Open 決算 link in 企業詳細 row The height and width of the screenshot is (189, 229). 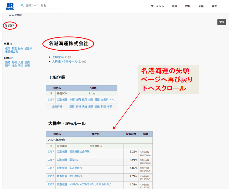point(84,107)
